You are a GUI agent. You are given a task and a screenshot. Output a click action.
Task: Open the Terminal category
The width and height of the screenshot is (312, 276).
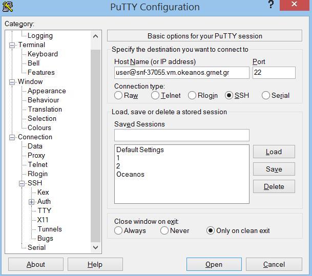[x=32, y=45]
